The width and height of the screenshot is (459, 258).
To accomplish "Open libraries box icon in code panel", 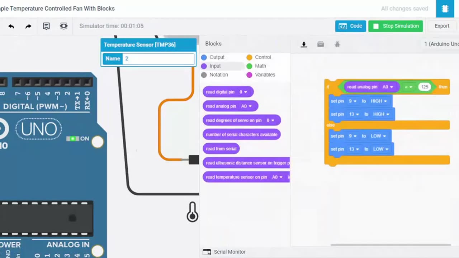I will 321,44.
